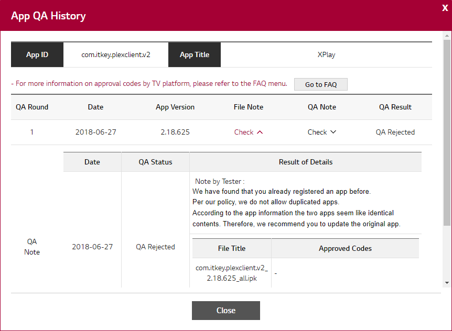Select the App Title header cell

(x=195, y=54)
